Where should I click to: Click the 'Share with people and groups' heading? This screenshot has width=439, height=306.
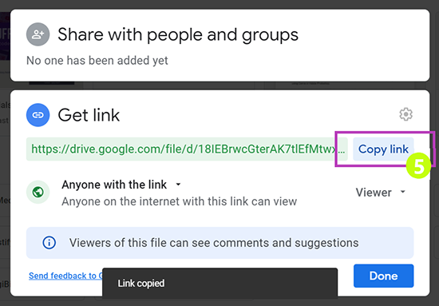[x=178, y=34]
